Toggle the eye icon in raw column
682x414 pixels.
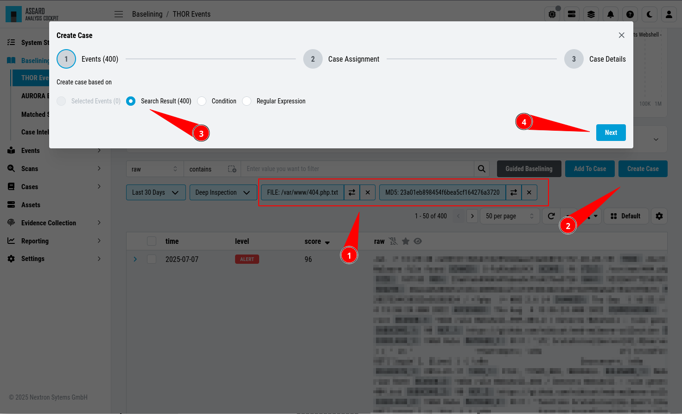418,241
